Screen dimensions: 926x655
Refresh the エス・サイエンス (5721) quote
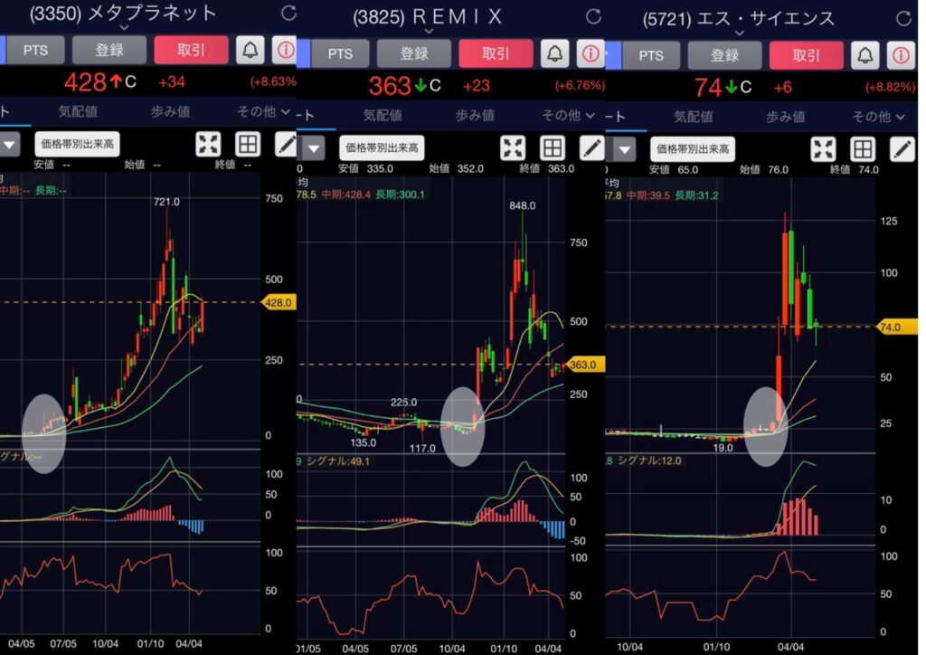903,18
